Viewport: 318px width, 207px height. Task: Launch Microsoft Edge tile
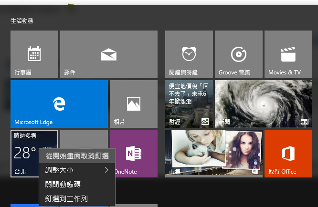click(59, 104)
